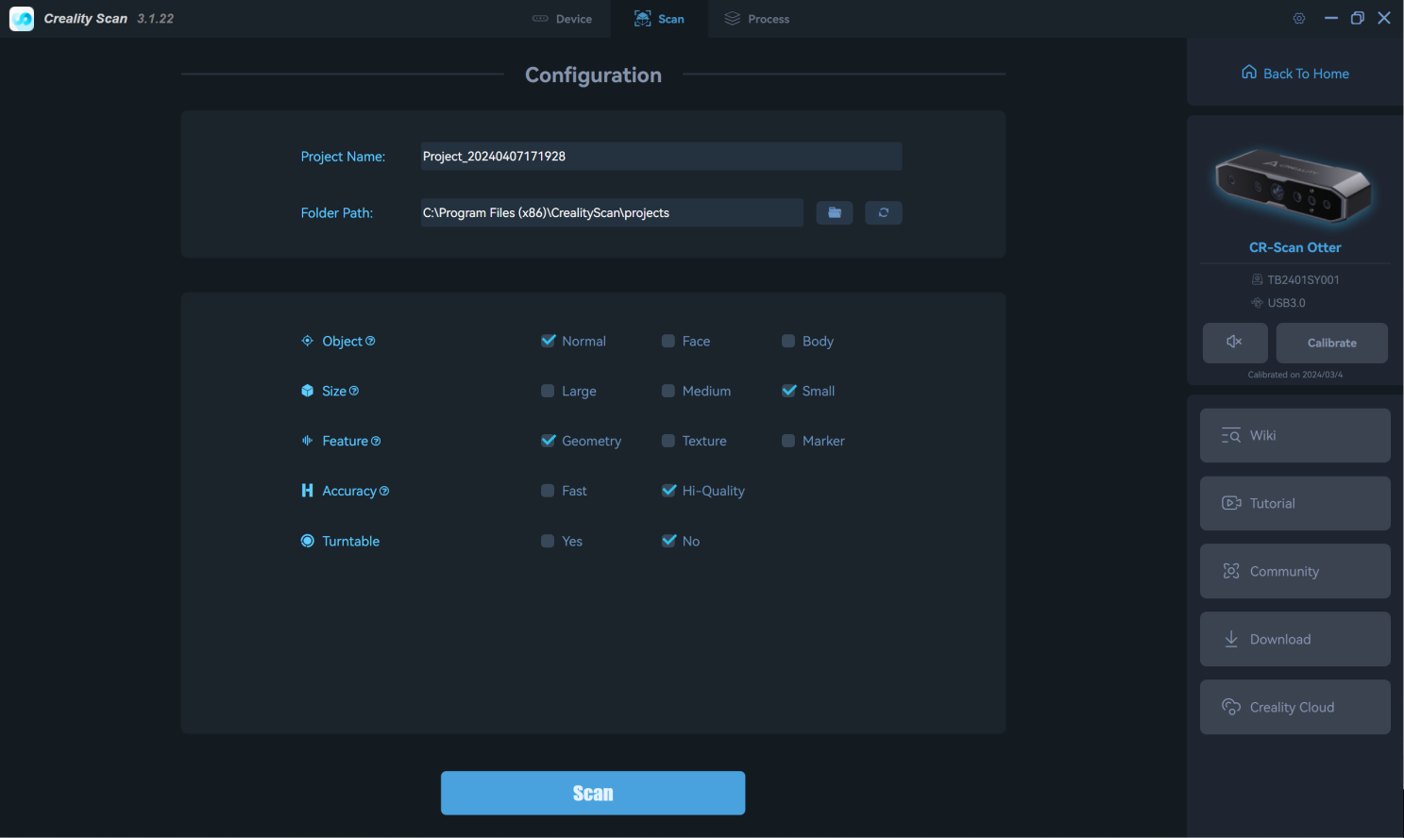Viewport: 1404px width, 838px height.
Task: Toggle turntable No checkbox
Action: pos(668,541)
